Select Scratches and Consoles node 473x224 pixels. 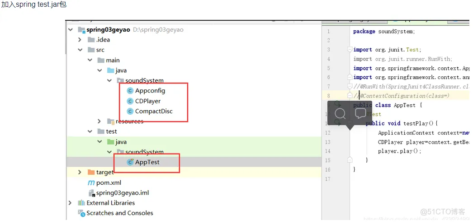coord(120,213)
